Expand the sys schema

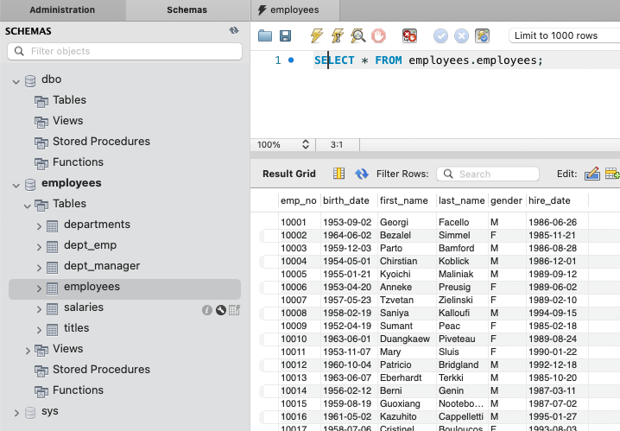point(16,413)
